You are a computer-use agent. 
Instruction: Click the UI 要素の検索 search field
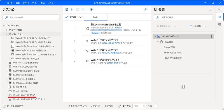click(x=183, y=17)
